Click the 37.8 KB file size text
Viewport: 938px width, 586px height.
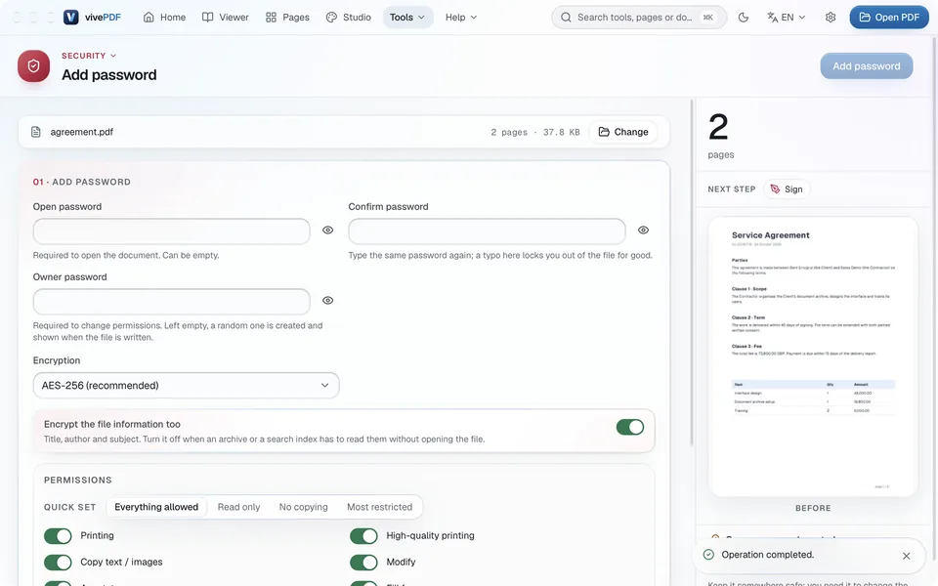point(561,132)
